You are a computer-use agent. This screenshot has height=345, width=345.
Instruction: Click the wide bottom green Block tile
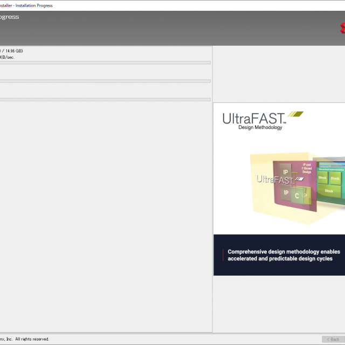point(329,191)
